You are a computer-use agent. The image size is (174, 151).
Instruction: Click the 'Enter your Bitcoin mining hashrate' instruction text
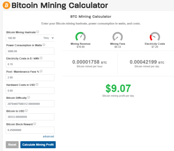point(91,24)
